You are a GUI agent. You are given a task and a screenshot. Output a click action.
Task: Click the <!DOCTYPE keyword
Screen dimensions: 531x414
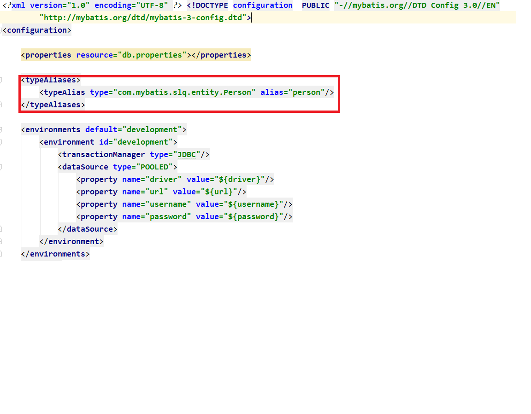(207, 6)
